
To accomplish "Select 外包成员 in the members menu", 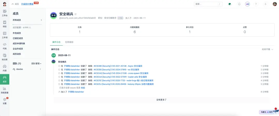I will [x=17, y=33].
